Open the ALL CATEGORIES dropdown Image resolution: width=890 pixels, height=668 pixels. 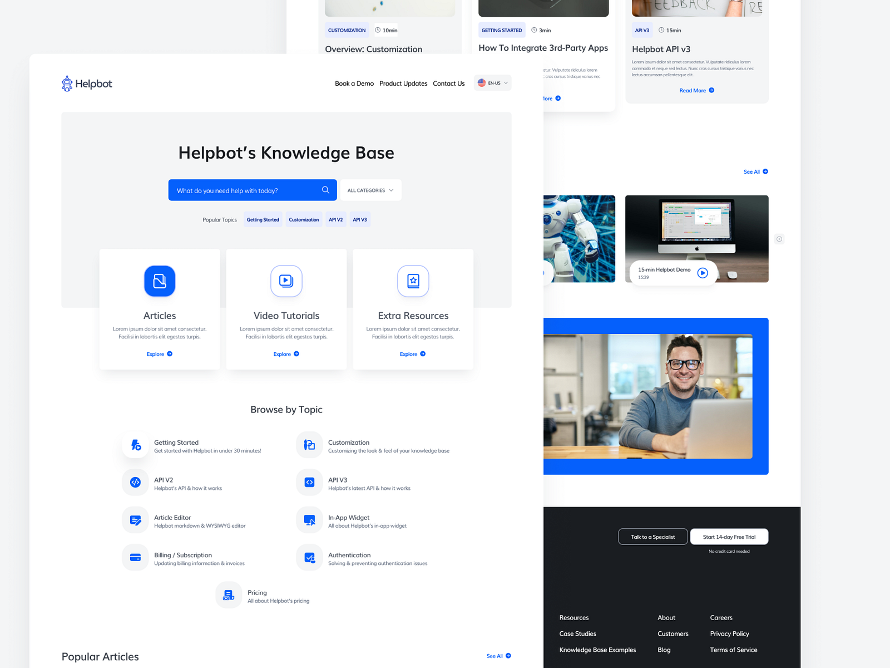[370, 190]
